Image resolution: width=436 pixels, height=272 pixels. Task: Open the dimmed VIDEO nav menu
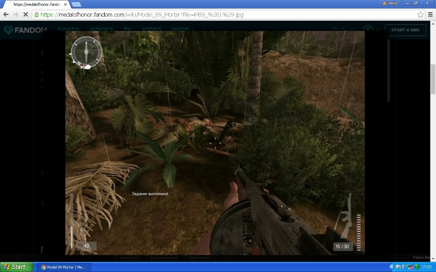(152, 30)
